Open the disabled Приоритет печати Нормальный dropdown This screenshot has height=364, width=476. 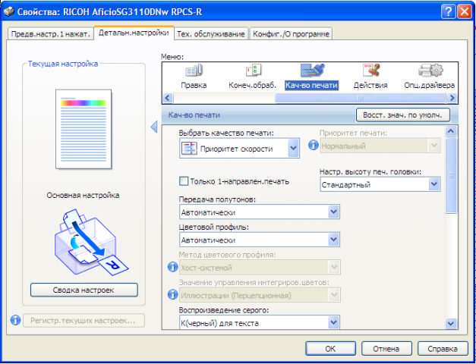coord(380,146)
